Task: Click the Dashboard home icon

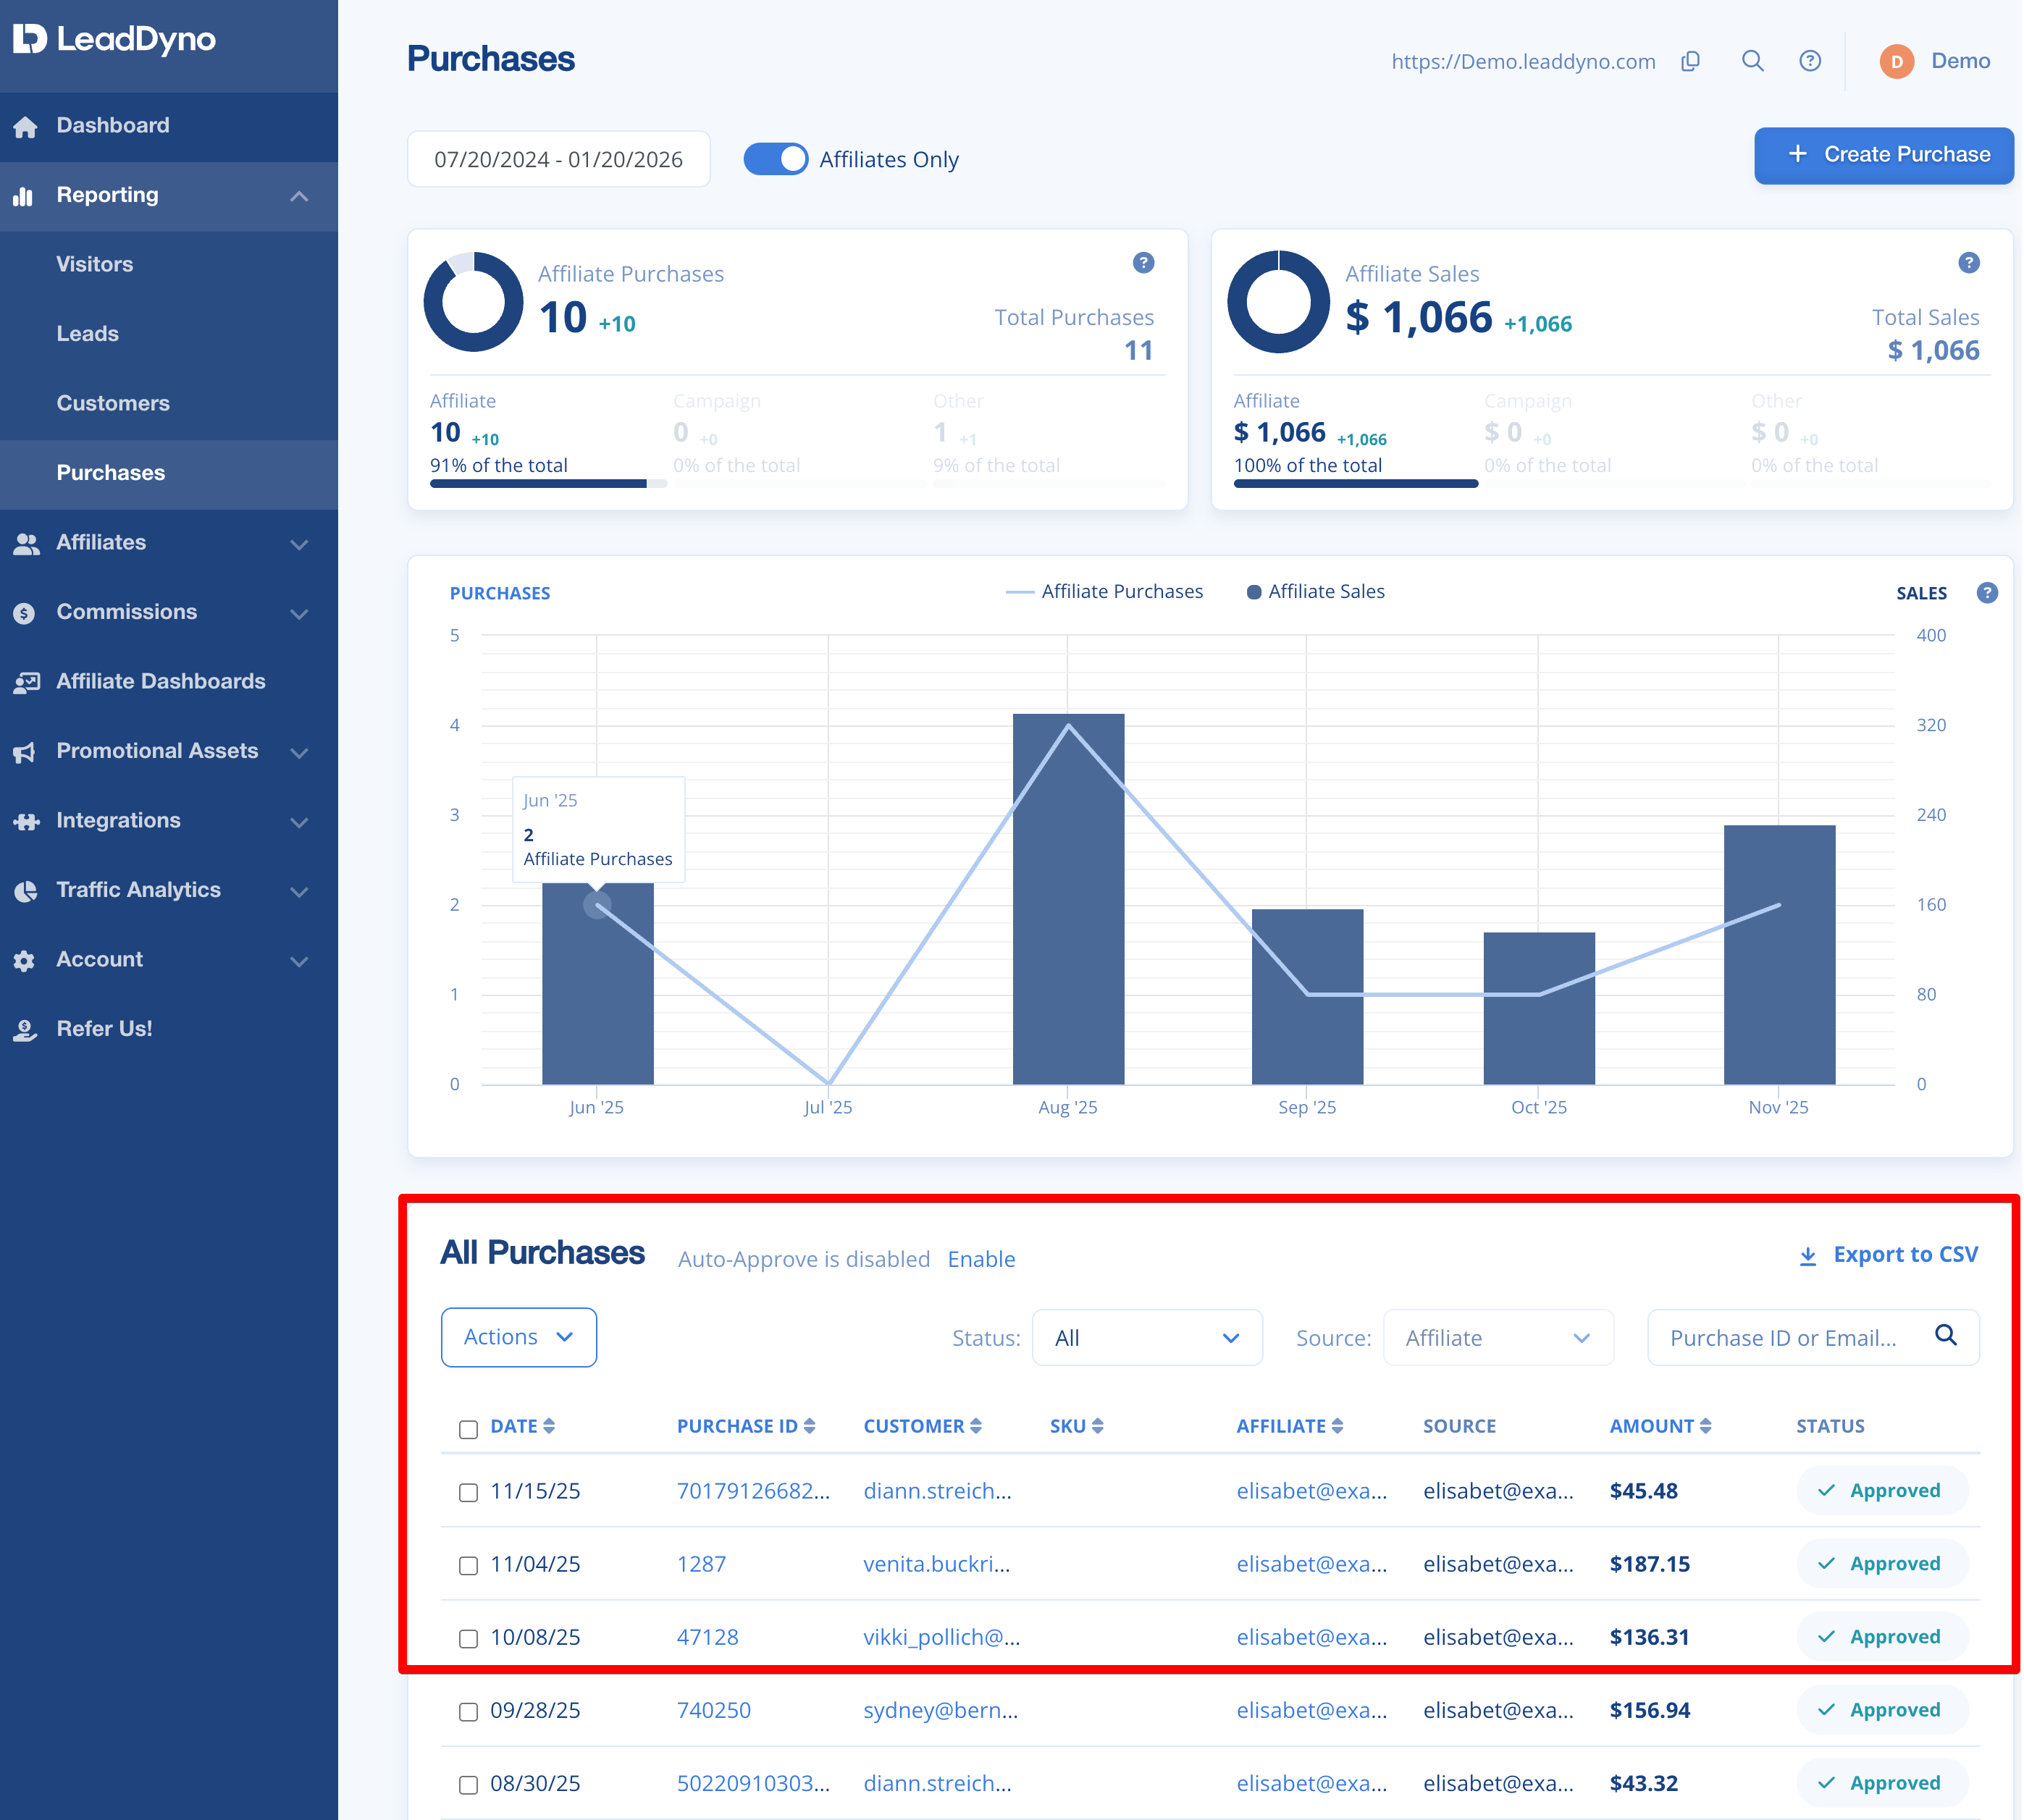Action: (26, 127)
